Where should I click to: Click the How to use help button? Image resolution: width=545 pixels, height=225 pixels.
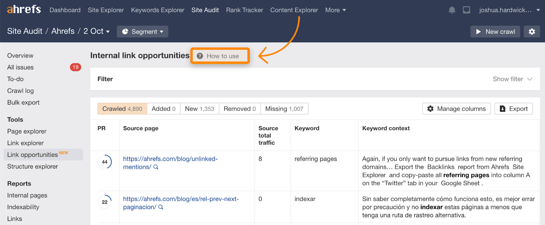click(220, 56)
